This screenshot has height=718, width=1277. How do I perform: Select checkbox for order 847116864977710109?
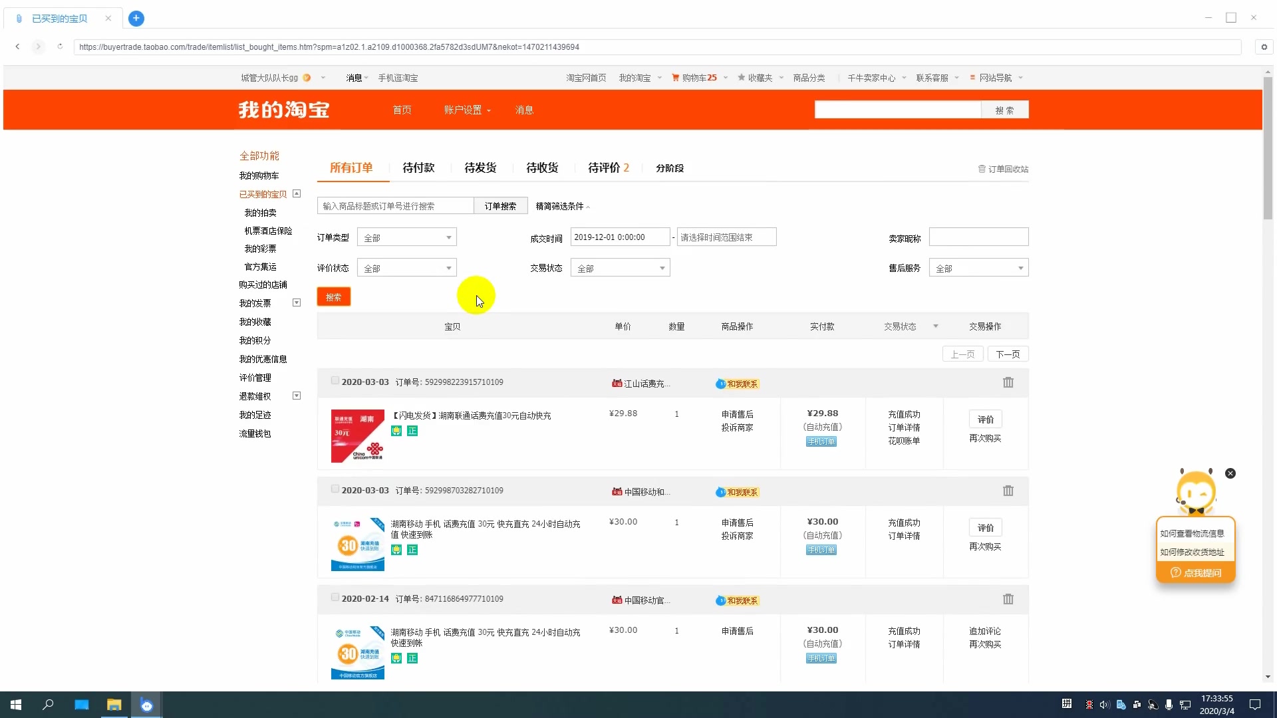[x=335, y=598]
